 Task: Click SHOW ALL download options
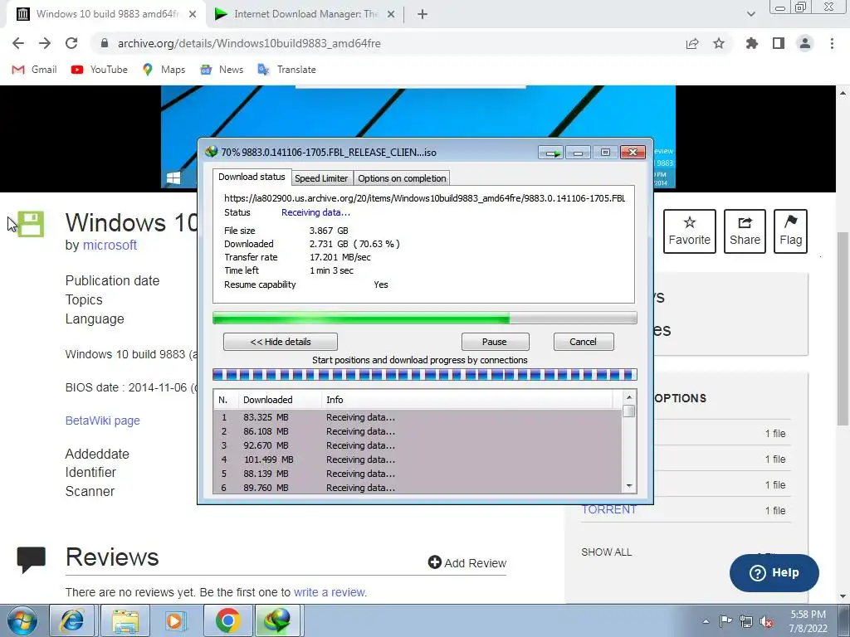tap(607, 552)
